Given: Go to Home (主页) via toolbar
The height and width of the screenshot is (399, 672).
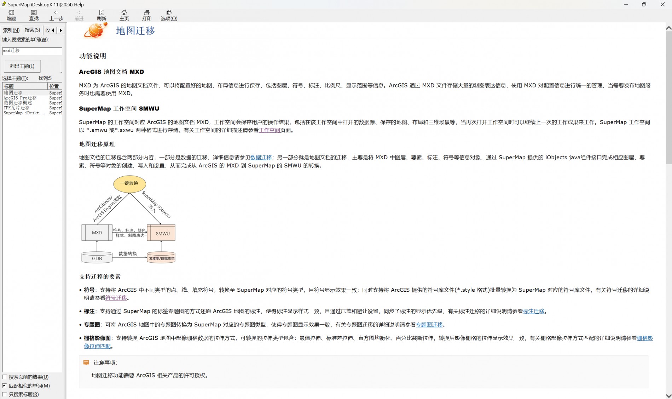Looking at the screenshot, I should 124,15.
